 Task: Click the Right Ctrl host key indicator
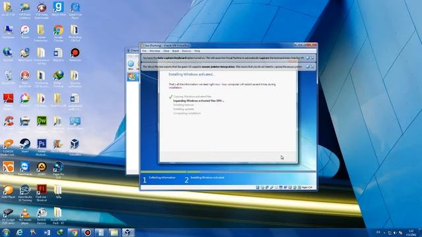307,187
